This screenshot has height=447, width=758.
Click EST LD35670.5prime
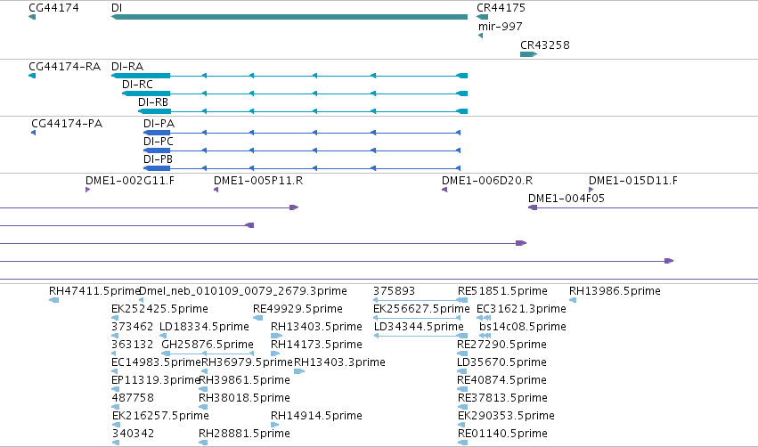[501, 362]
